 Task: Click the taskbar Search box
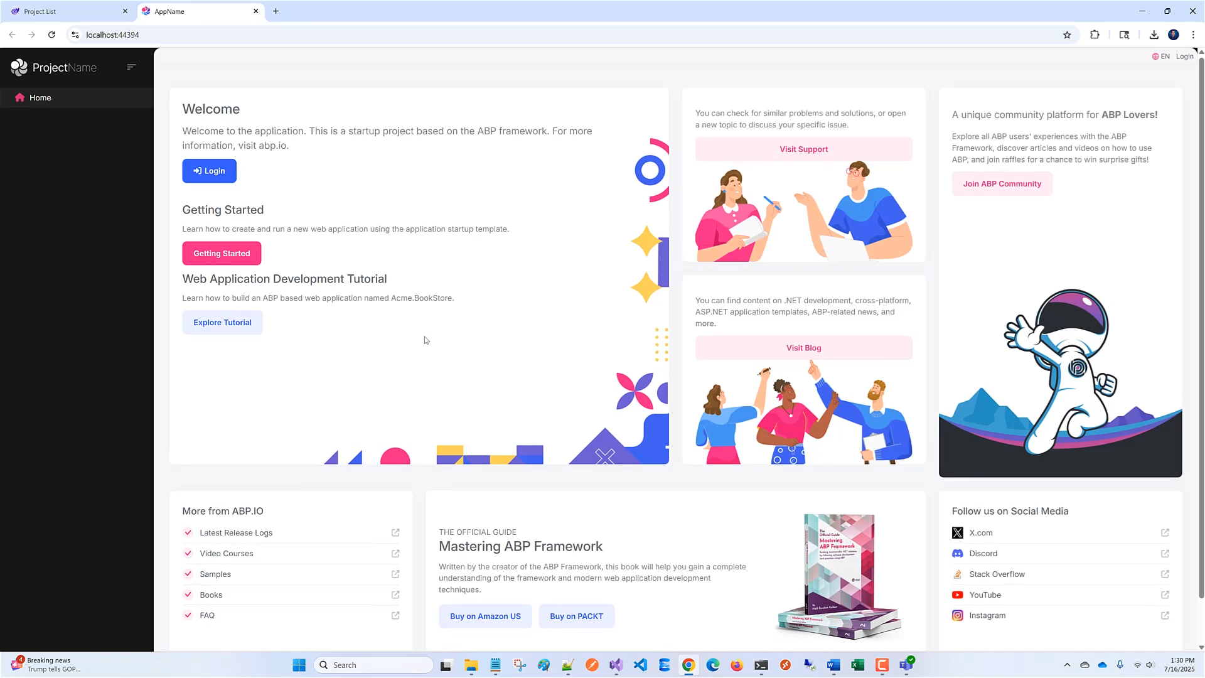point(373,665)
